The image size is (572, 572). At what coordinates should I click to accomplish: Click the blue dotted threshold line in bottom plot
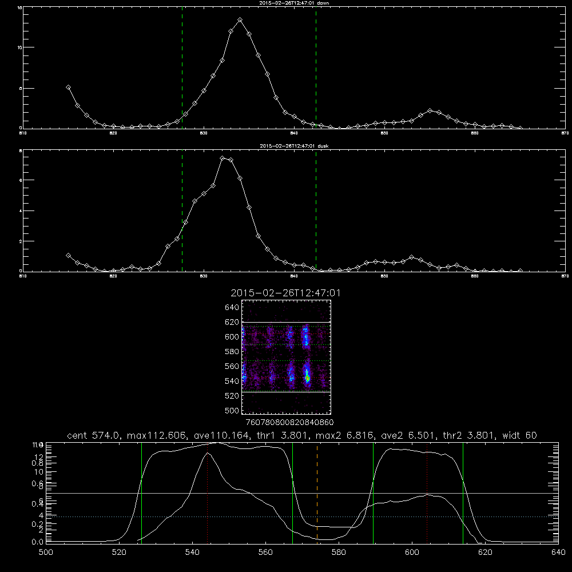click(x=302, y=517)
